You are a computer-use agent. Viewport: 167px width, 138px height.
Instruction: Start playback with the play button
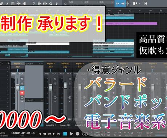[72, 134]
